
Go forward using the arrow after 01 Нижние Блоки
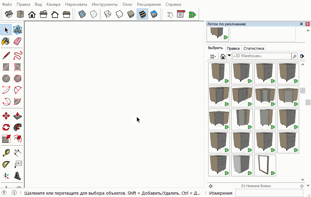[x=302, y=186]
